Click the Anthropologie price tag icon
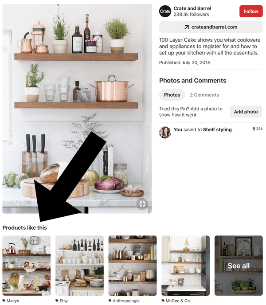 [110, 301]
